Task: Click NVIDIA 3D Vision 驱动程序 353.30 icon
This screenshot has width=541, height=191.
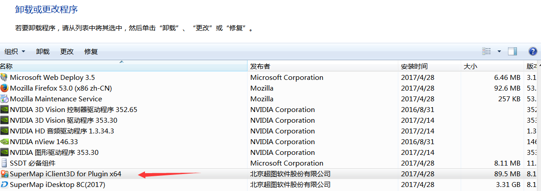Action: (x=4, y=120)
